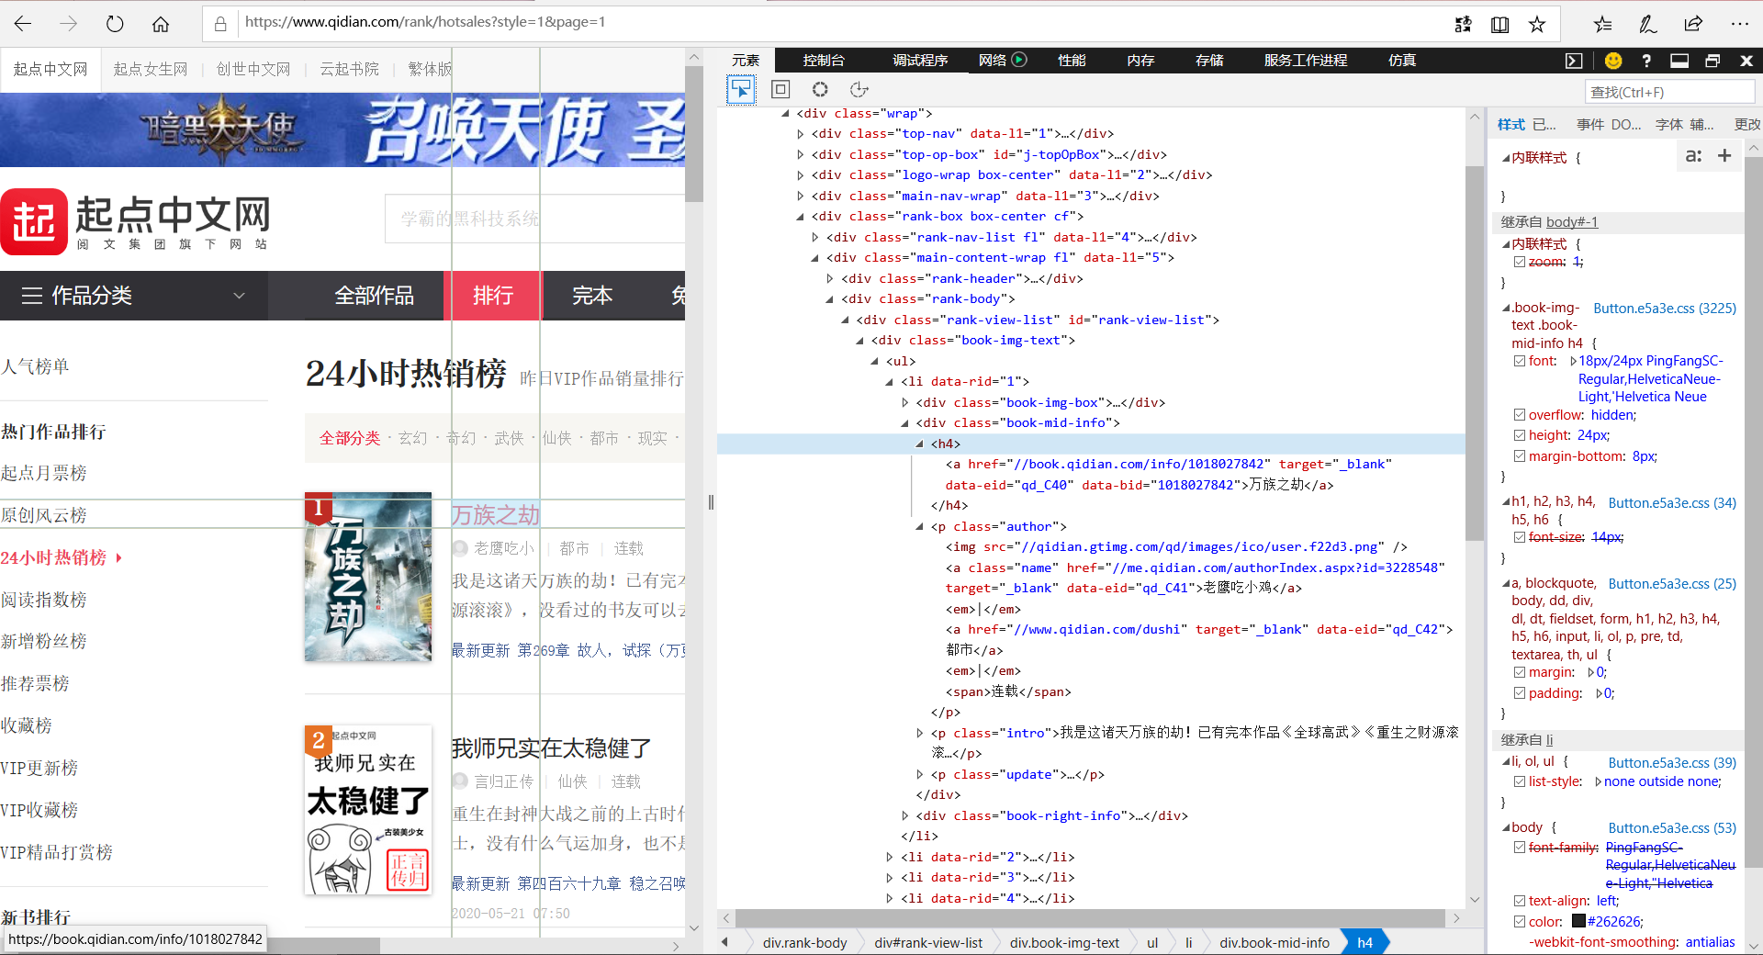
Task: Uncheck the zoom style property
Action: point(1520,262)
